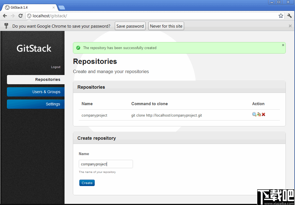Select the GitStack 1.4 browser tab
The image size is (295, 205).
pyautogui.click(x=30, y=8)
